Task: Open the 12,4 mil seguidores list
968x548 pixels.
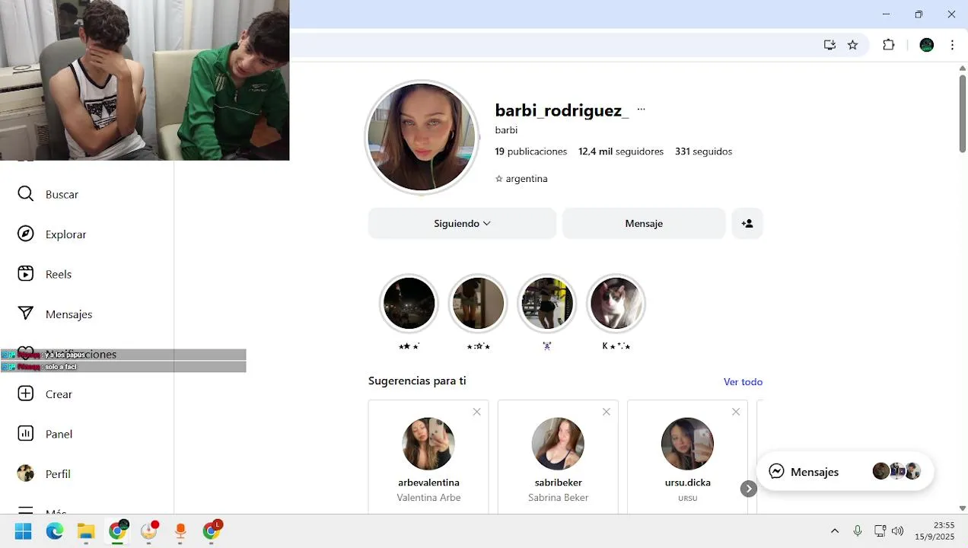Action: tap(621, 151)
